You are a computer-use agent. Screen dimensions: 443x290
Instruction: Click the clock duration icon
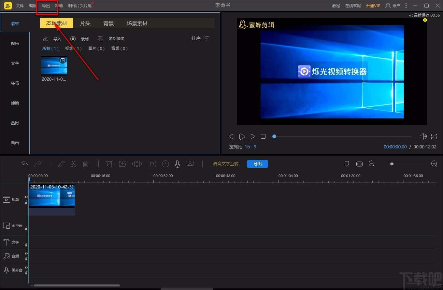click(165, 164)
